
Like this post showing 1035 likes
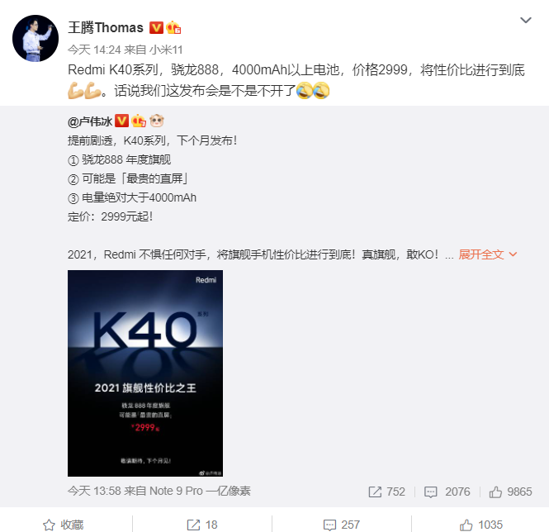coord(480,525)
